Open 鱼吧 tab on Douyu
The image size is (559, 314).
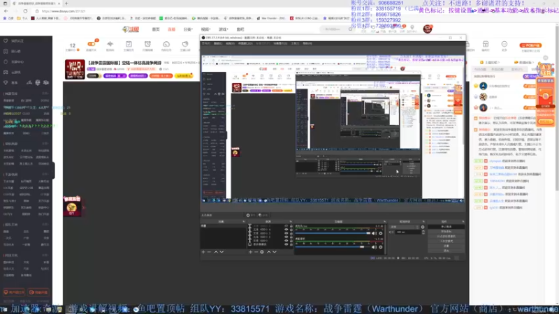point(240,29)
